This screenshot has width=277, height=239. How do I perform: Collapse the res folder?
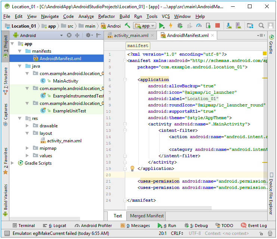[x=20, y=118]
